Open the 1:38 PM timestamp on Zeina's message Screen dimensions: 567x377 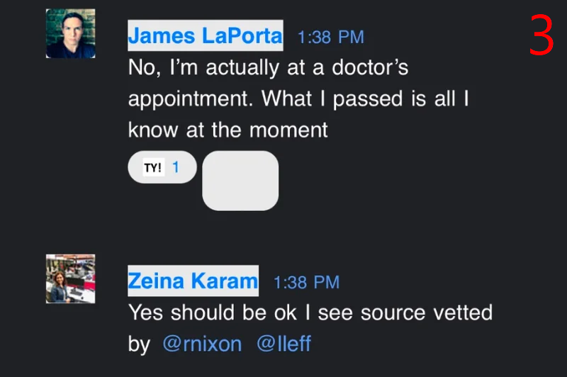pyautogui.click(x=307, y=282)
